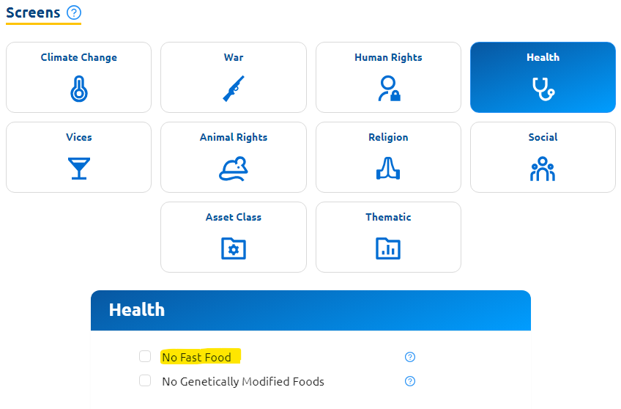Click the No Fast Food label
The image size is (621, 409).
point(196,358)
